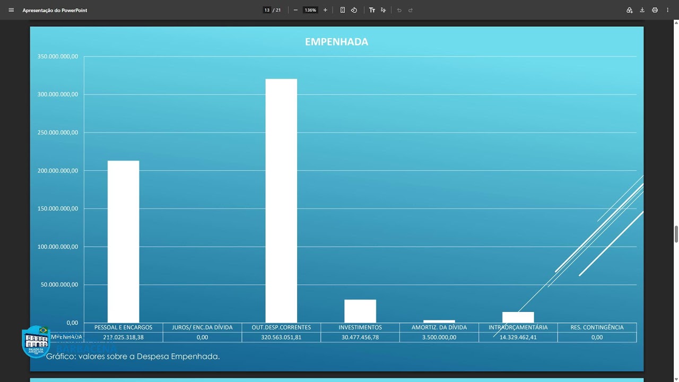Click the scrollbar up arrow
This screenshot has width=679, height=382.
click(676, 23)
